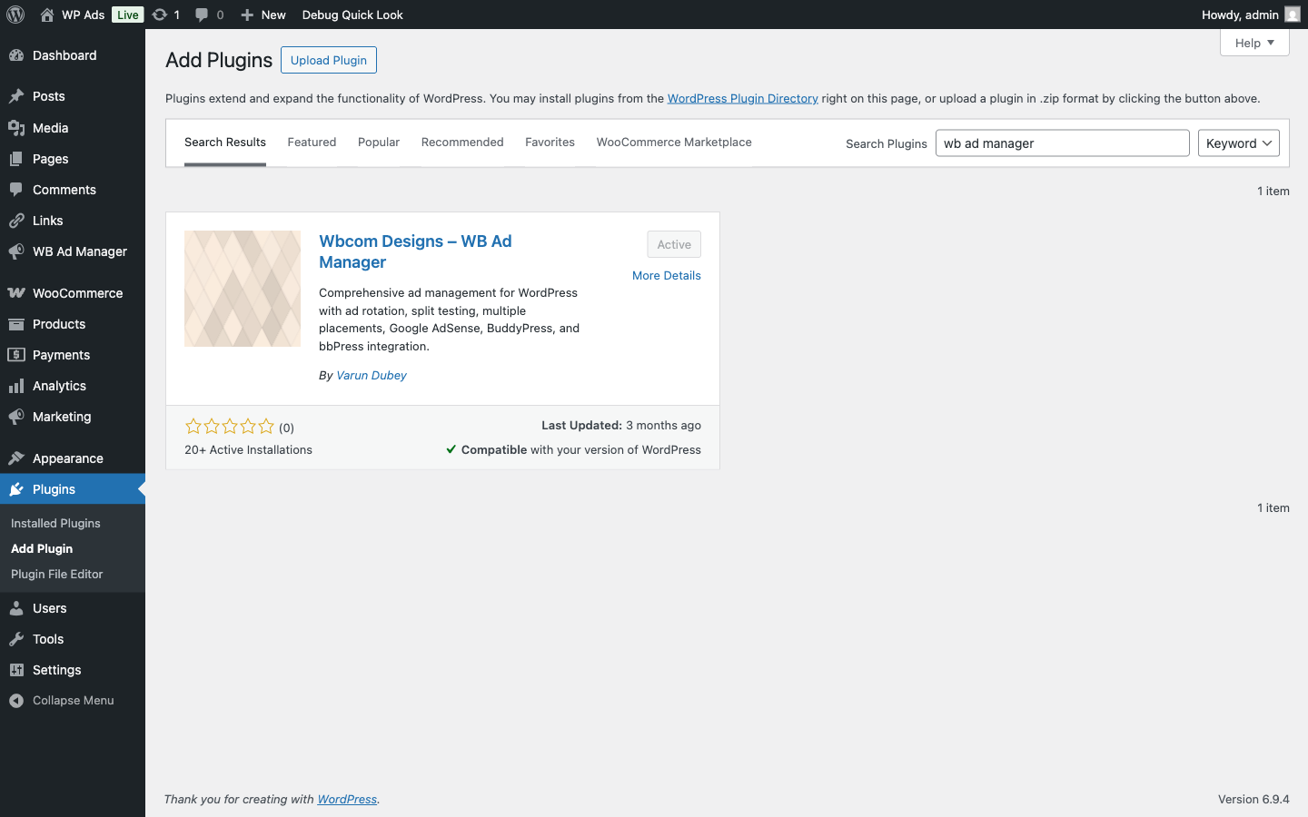1308x817 pixels.
Task: Click the Dashboard gauge icon in sidebar
Action: point(16,55)
